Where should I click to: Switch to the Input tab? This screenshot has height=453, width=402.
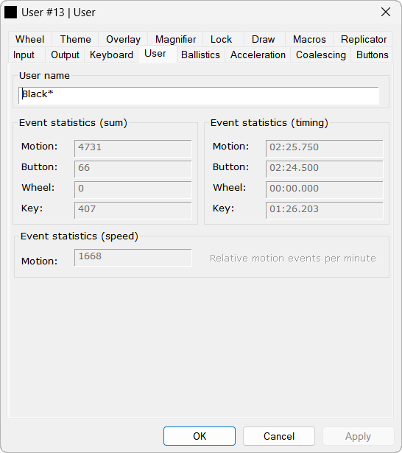pyautogui.click(x=24, y=55)
